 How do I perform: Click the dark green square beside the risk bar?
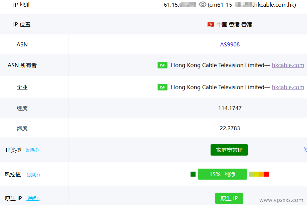point(193,174)
